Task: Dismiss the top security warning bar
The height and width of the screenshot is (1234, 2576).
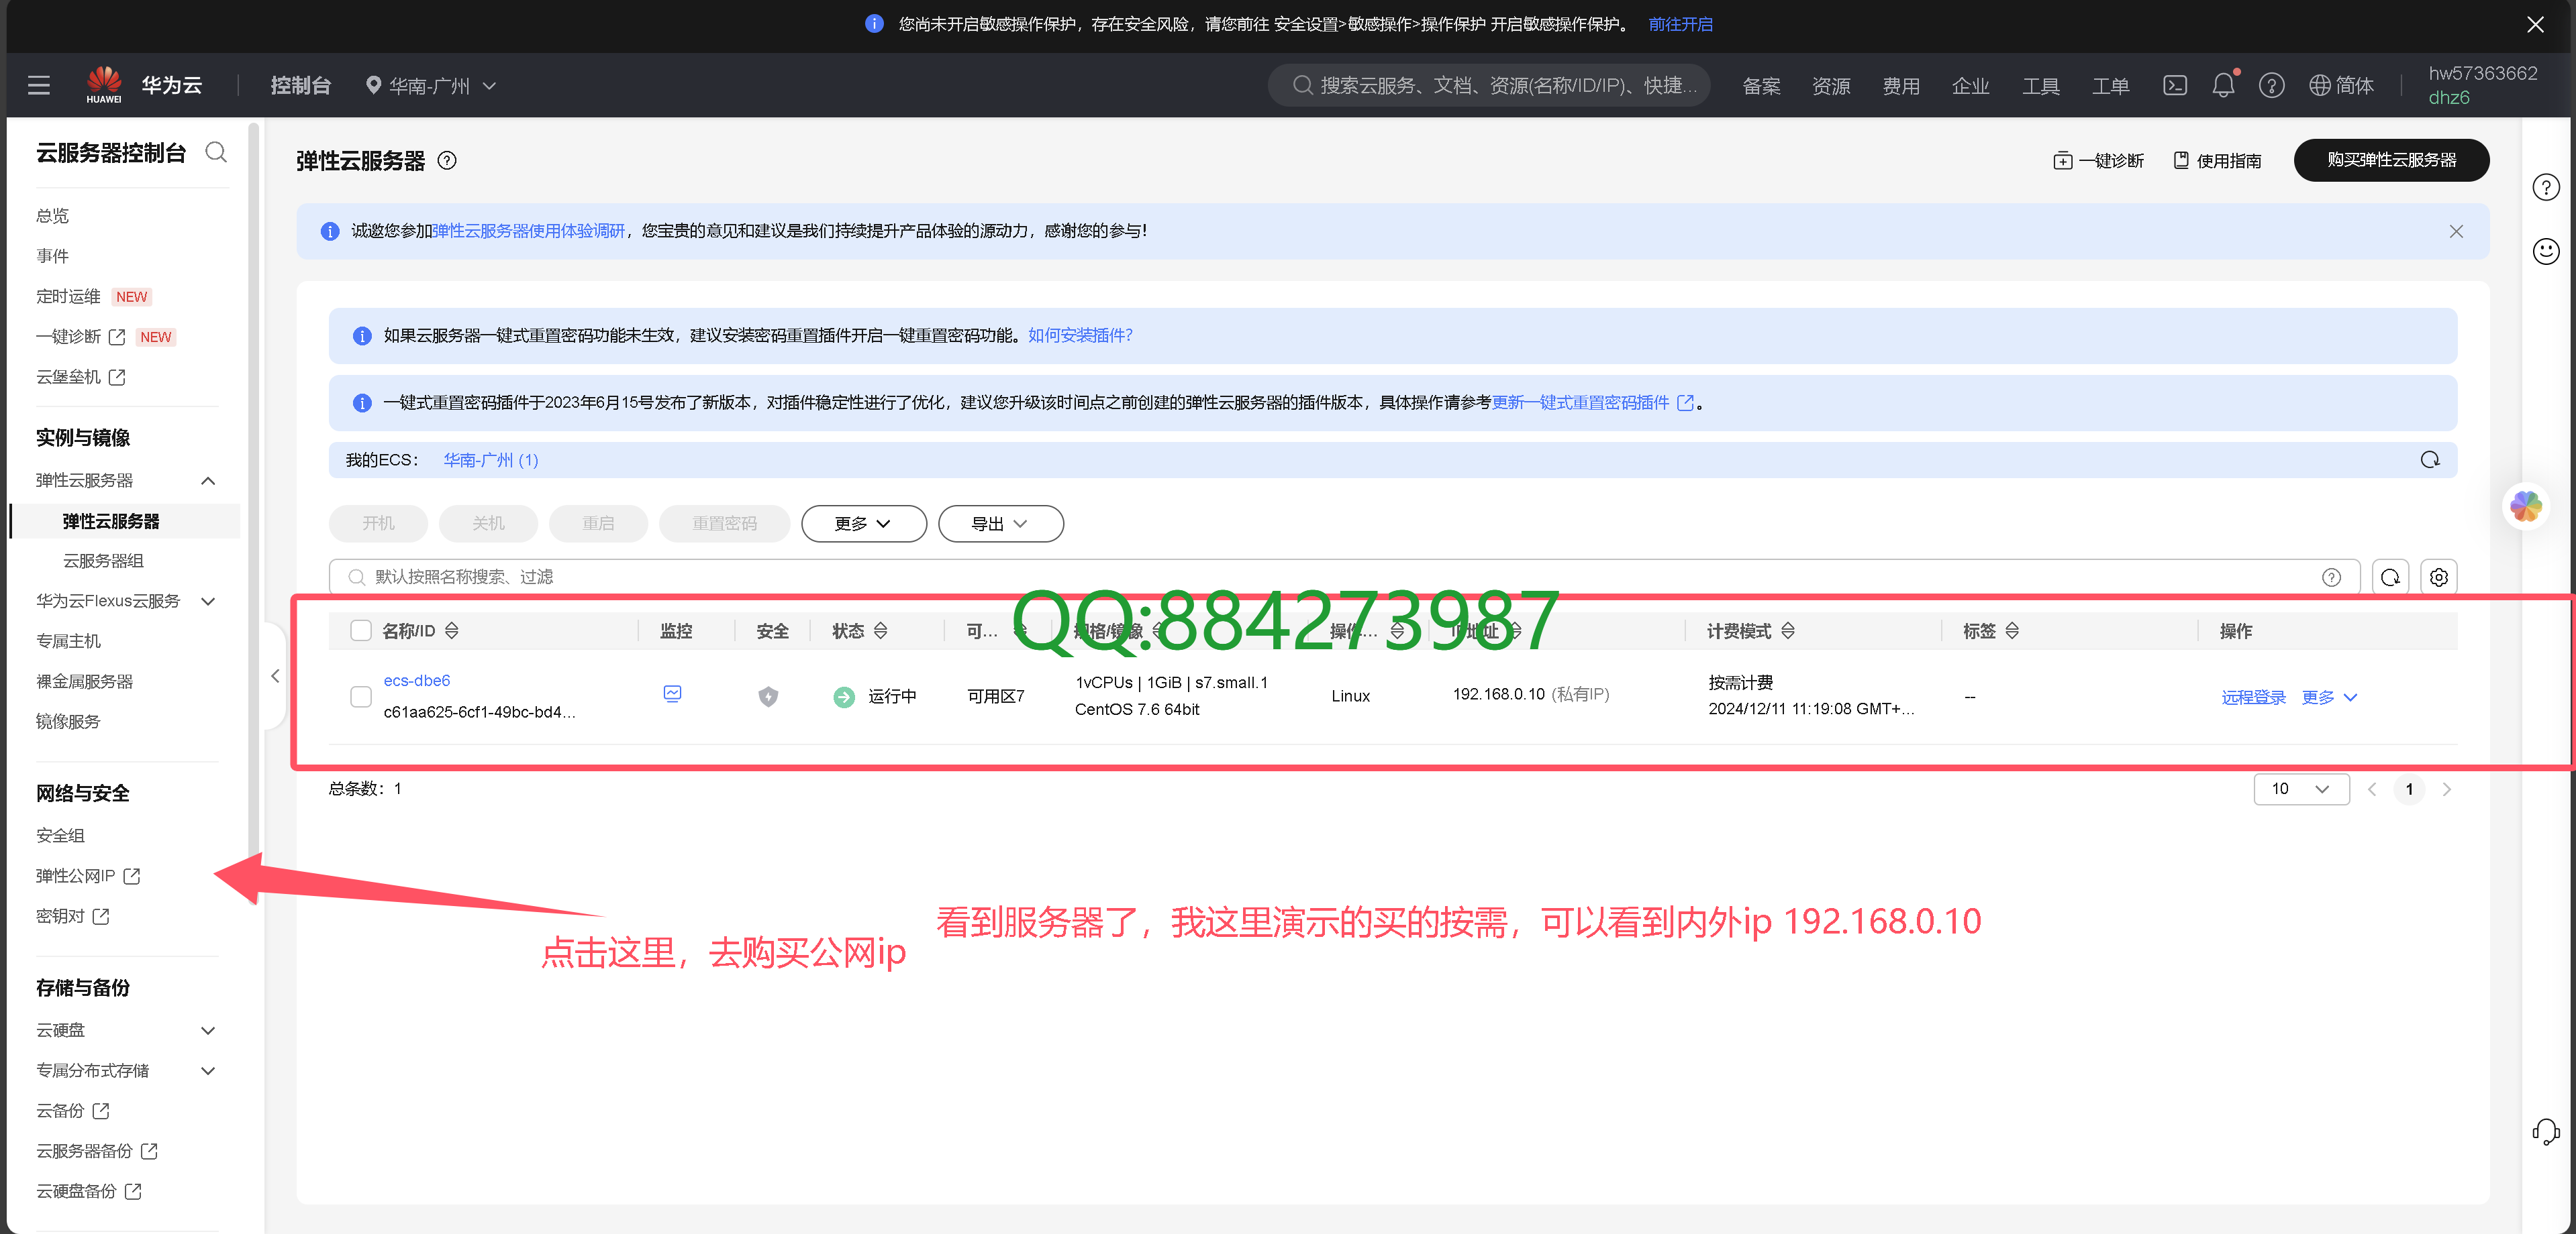Action: tap(2535, 24)
